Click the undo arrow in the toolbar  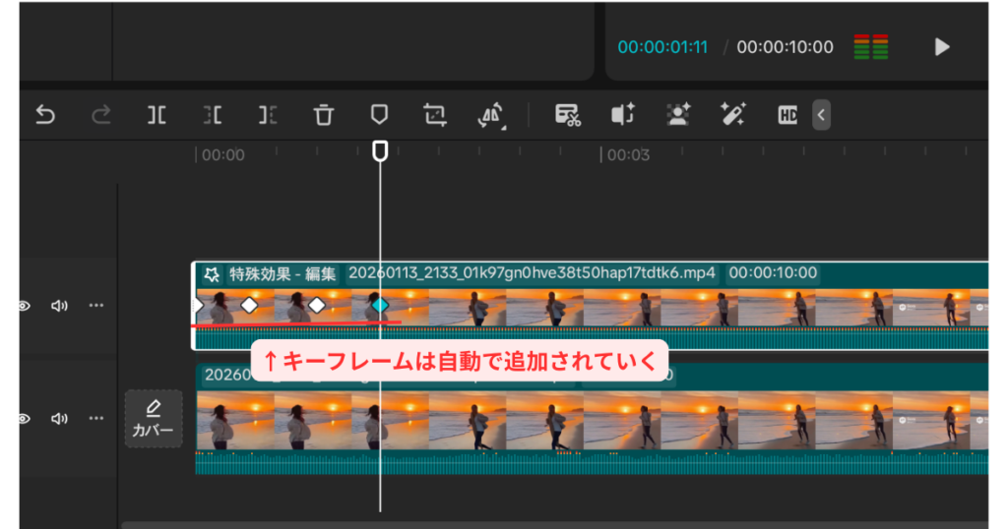[x=45, y=115]
